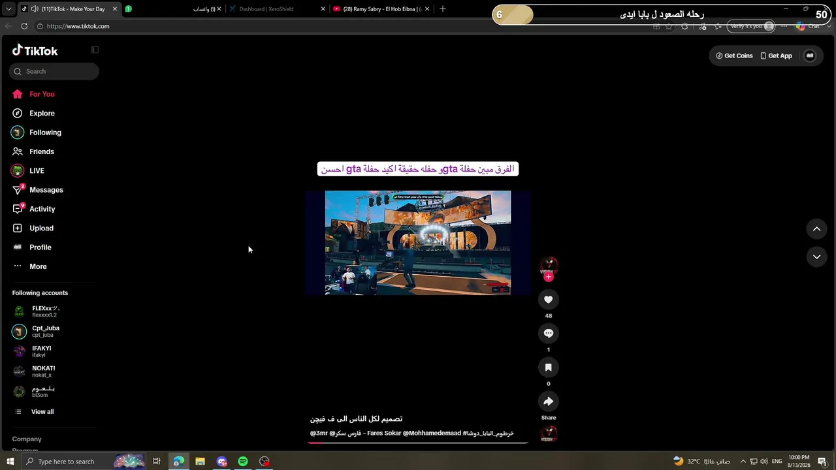Show hidden system tray icons

[x=742, y=462]
